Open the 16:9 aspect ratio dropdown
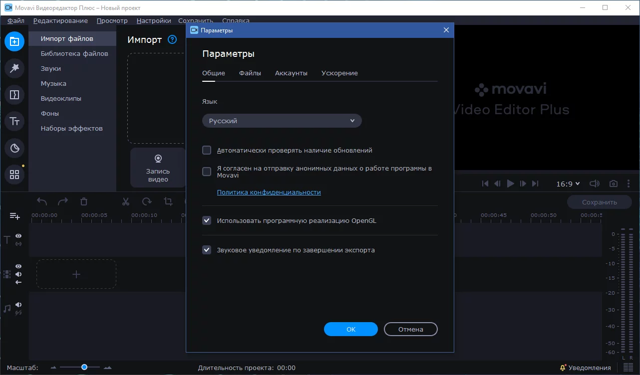 (568, 184)
